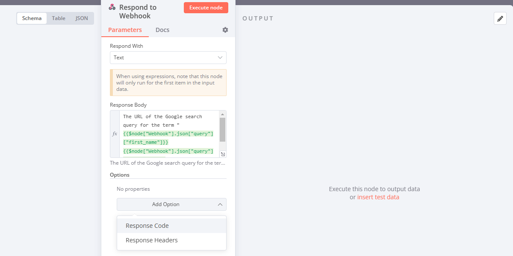Click the scroll-up arrow in Response Body field

(x=223, y=114)
